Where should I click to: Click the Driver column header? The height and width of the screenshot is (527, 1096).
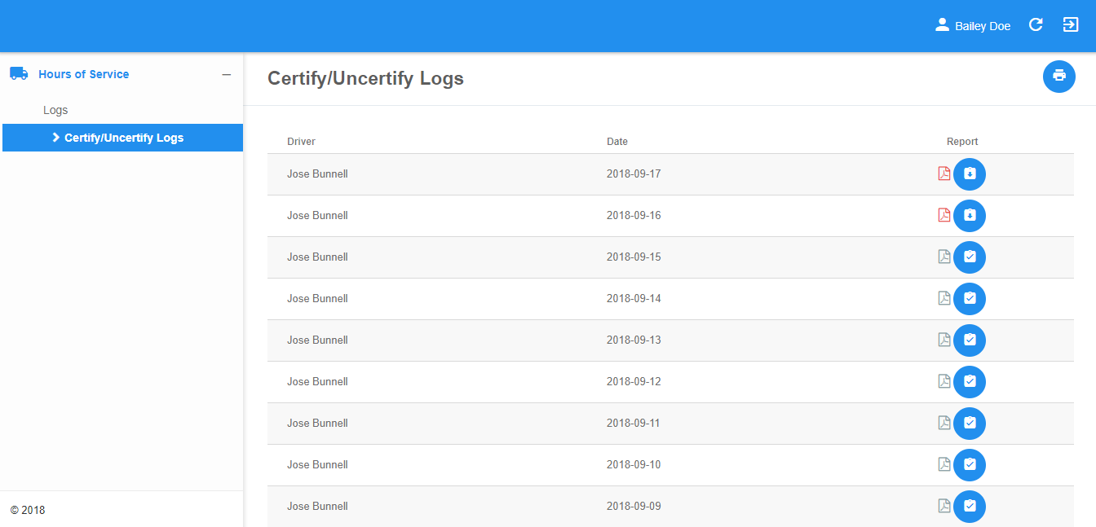click(301, 142)
